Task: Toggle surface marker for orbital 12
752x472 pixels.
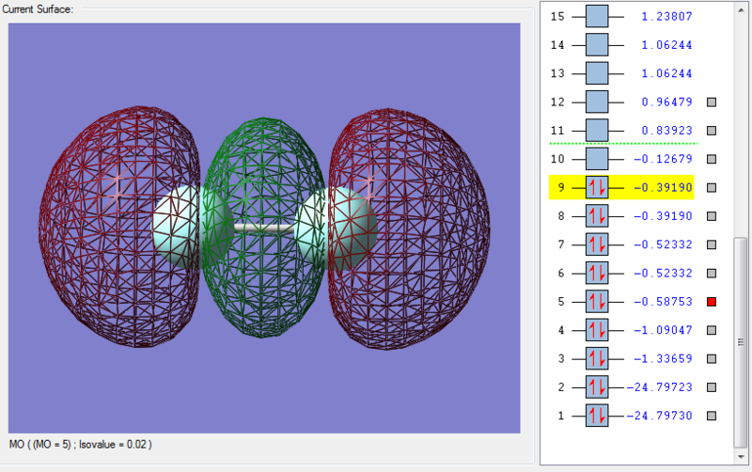Action: [x=712, y=102]
